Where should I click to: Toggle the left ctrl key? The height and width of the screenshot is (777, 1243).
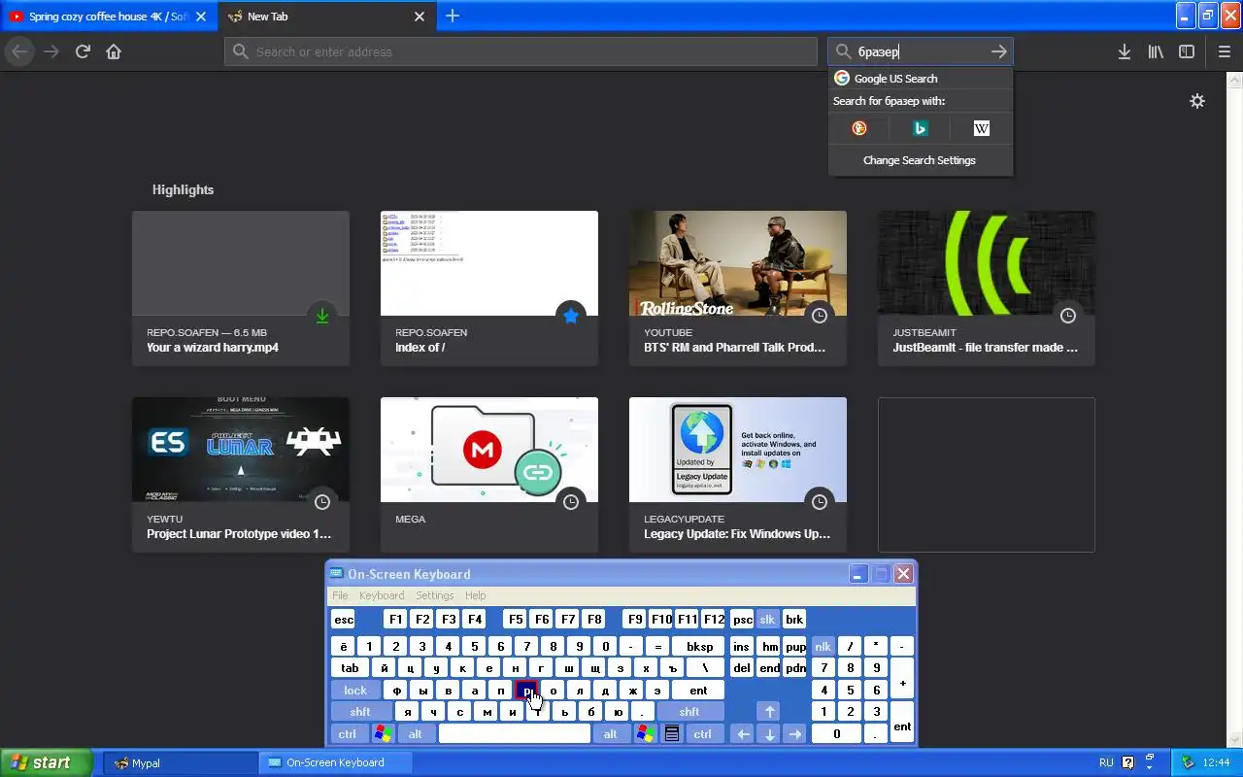[x=348, y=734]
